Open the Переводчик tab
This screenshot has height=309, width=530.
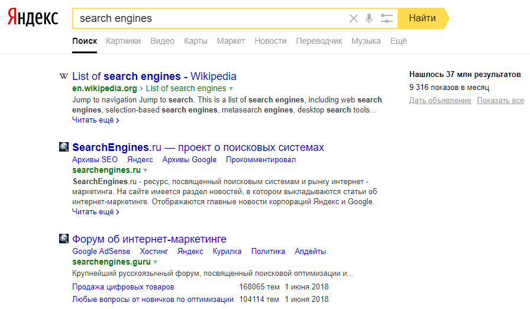[319, 41]
